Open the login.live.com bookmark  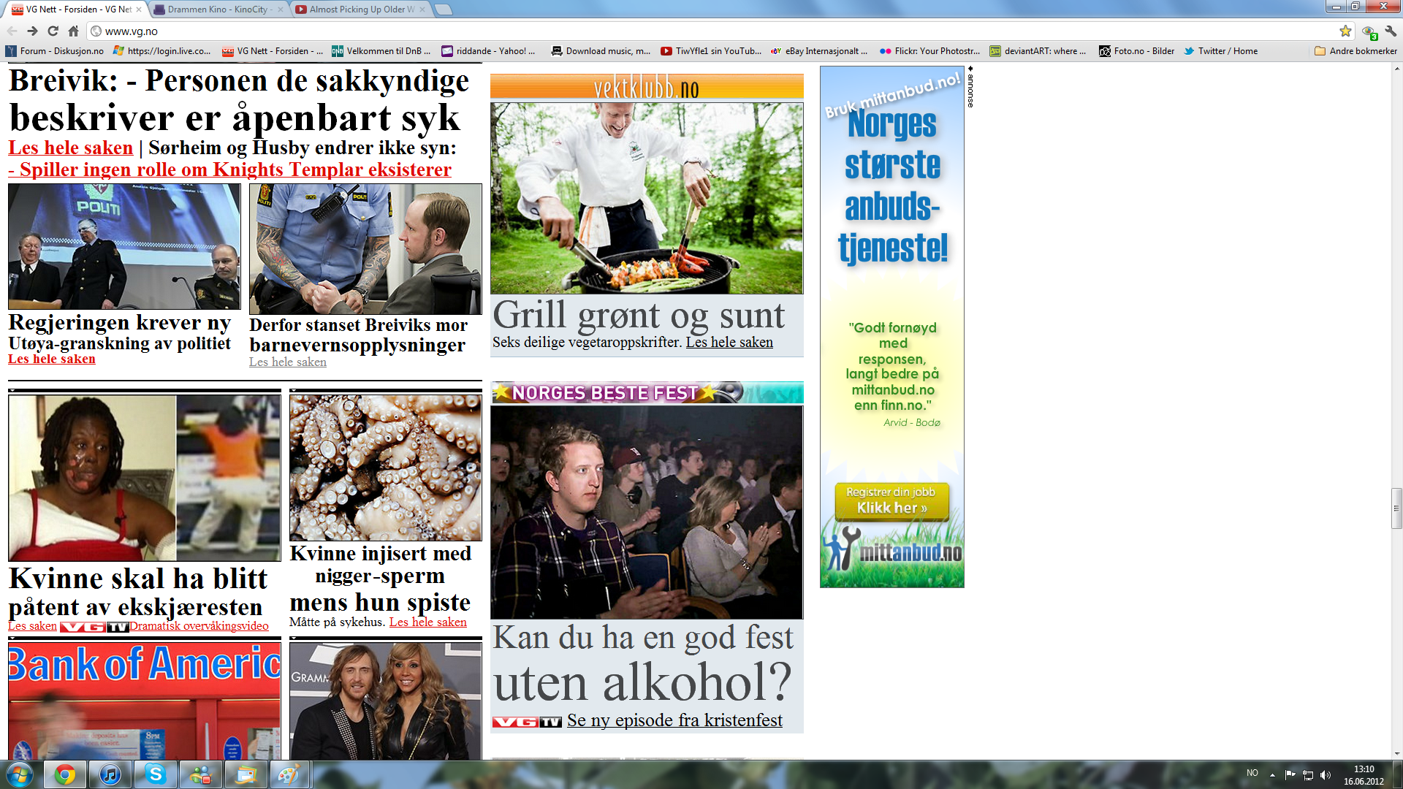(162, 51)
